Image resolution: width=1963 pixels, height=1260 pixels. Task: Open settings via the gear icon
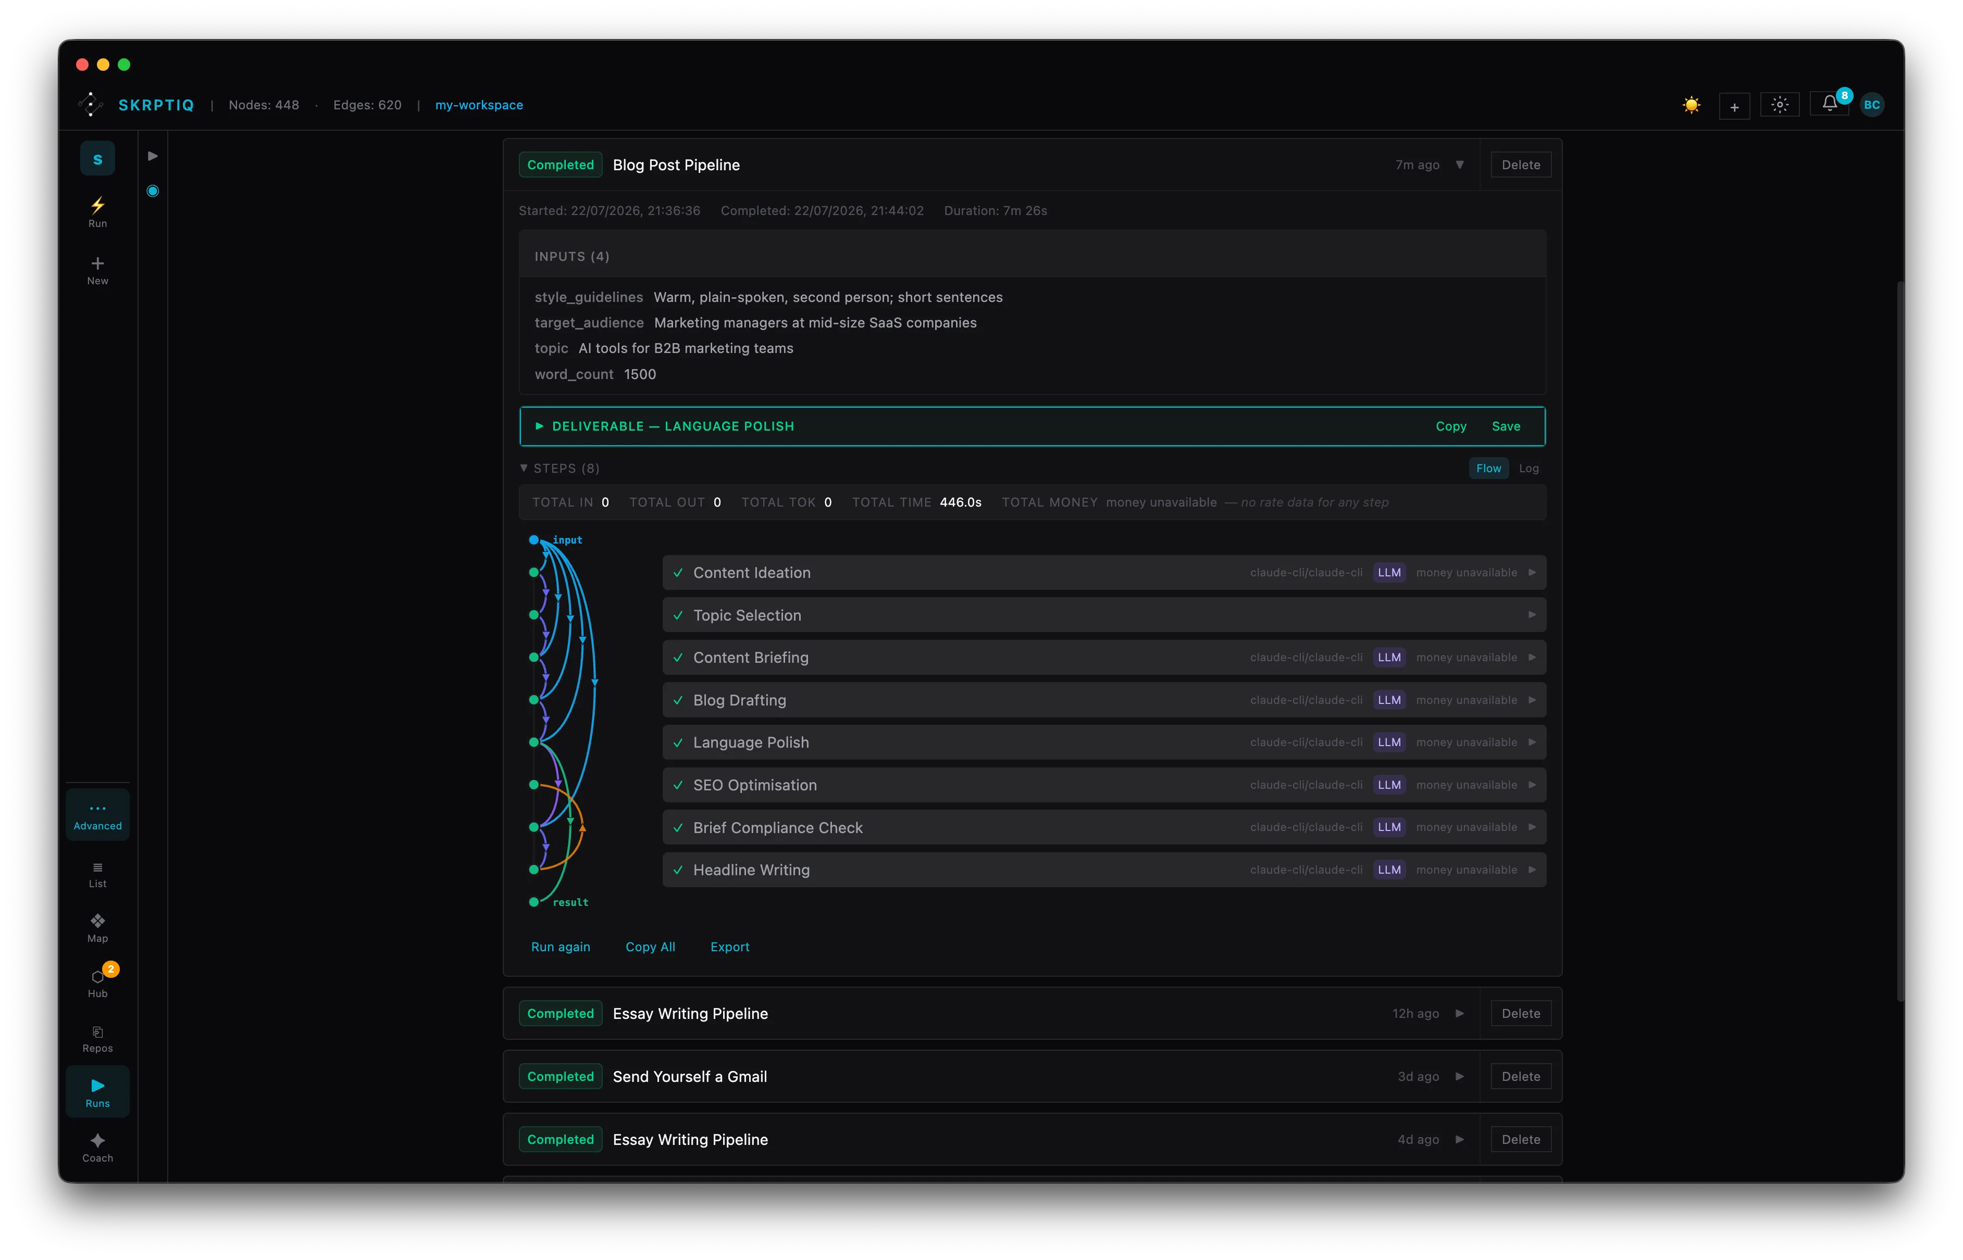[x=1780, y=105]
